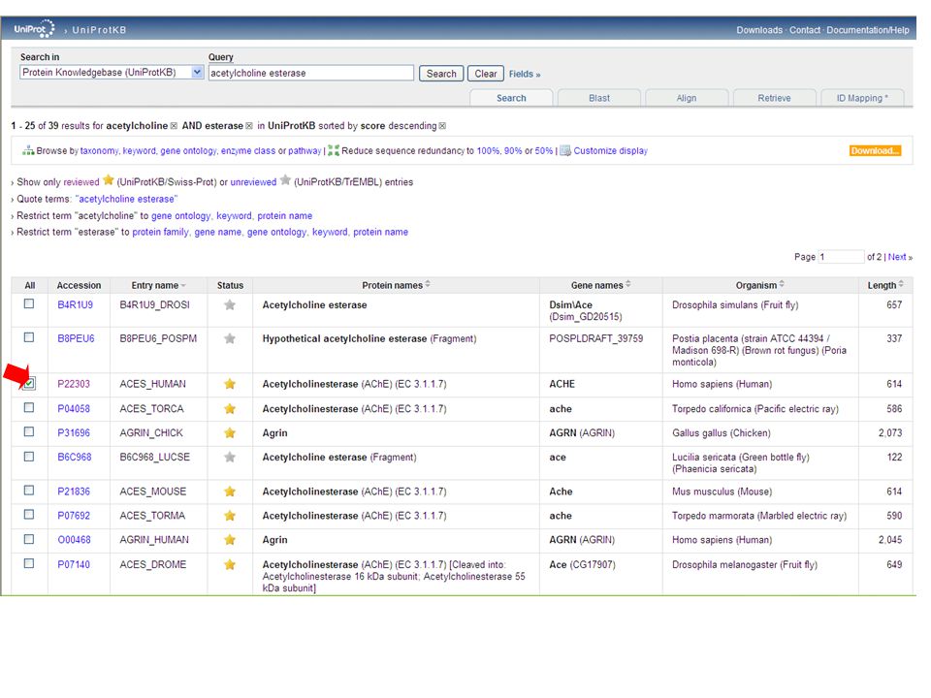Click the status star for ACES_DROME
The image size is (931, 698).
pos(230,564)
